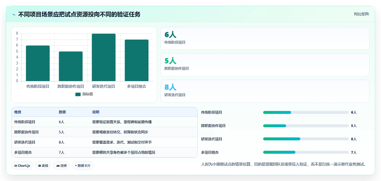Toggle the 指标值 legend item
This screenshot has height=181, width=381.
[84, 94]
